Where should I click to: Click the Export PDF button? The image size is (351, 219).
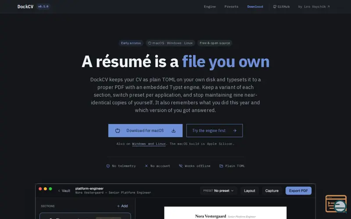point(298,191)
